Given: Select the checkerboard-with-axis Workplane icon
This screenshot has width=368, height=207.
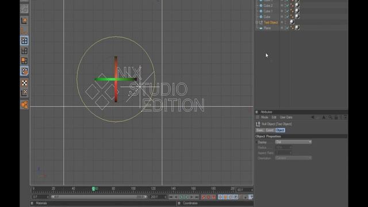Looking at the screenshot, I should click(24, 93).
